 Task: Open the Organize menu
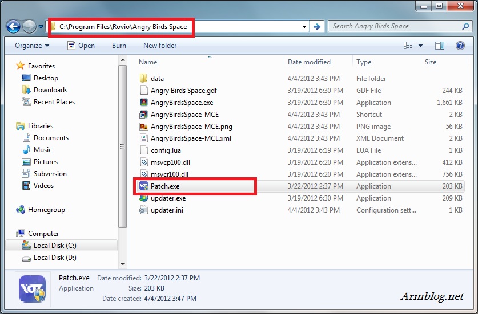[32, 46]
